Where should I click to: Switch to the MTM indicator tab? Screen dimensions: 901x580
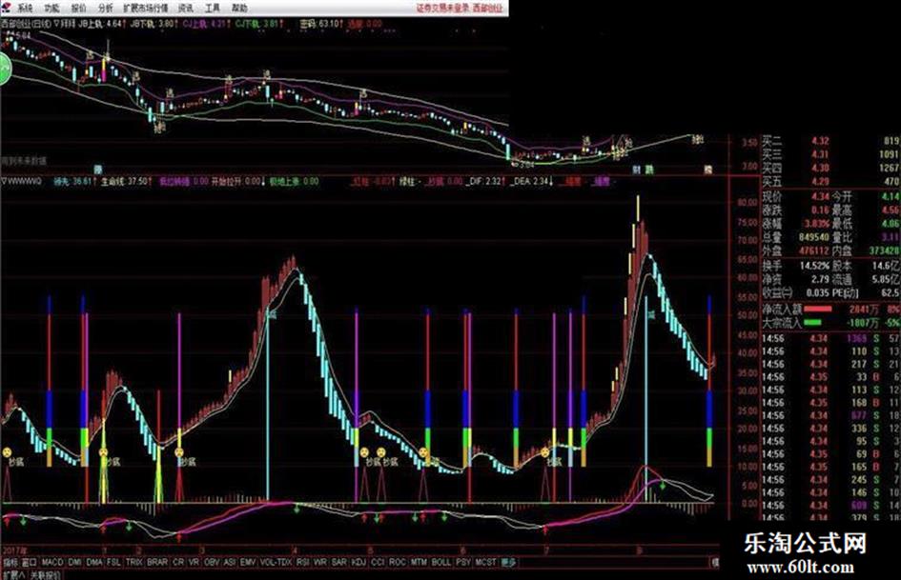coord(419,562)
